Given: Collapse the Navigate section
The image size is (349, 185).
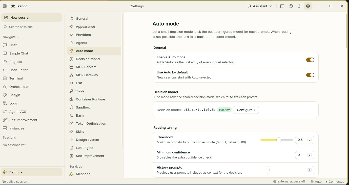Looking at the screenshot, I should pos(11,37).
